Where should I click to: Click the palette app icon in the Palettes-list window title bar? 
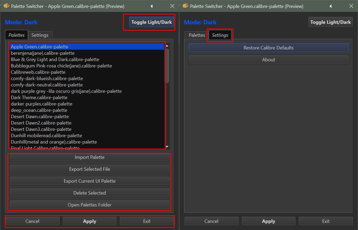pyautogui.click(x=7, y=6)
